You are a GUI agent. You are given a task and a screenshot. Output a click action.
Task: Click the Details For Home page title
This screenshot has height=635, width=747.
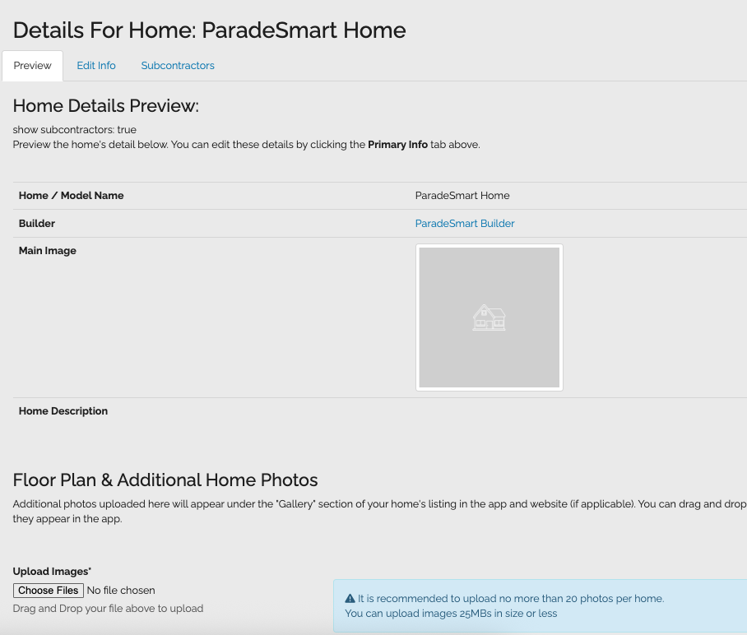click(x=208, y=30)
